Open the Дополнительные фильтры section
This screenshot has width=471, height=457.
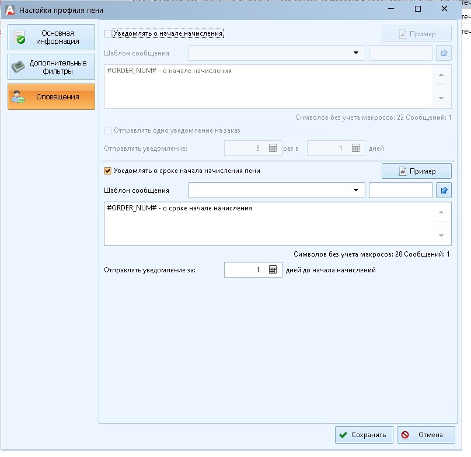tap(51, 67)
